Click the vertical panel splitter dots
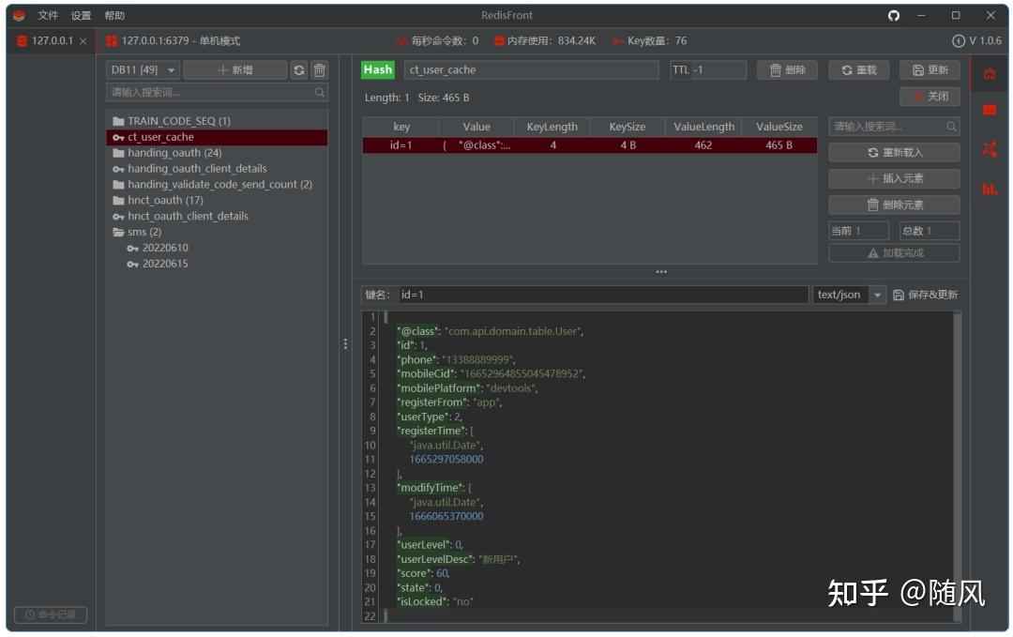This screenshot has width=1013, height=637. tap(345, 343)
